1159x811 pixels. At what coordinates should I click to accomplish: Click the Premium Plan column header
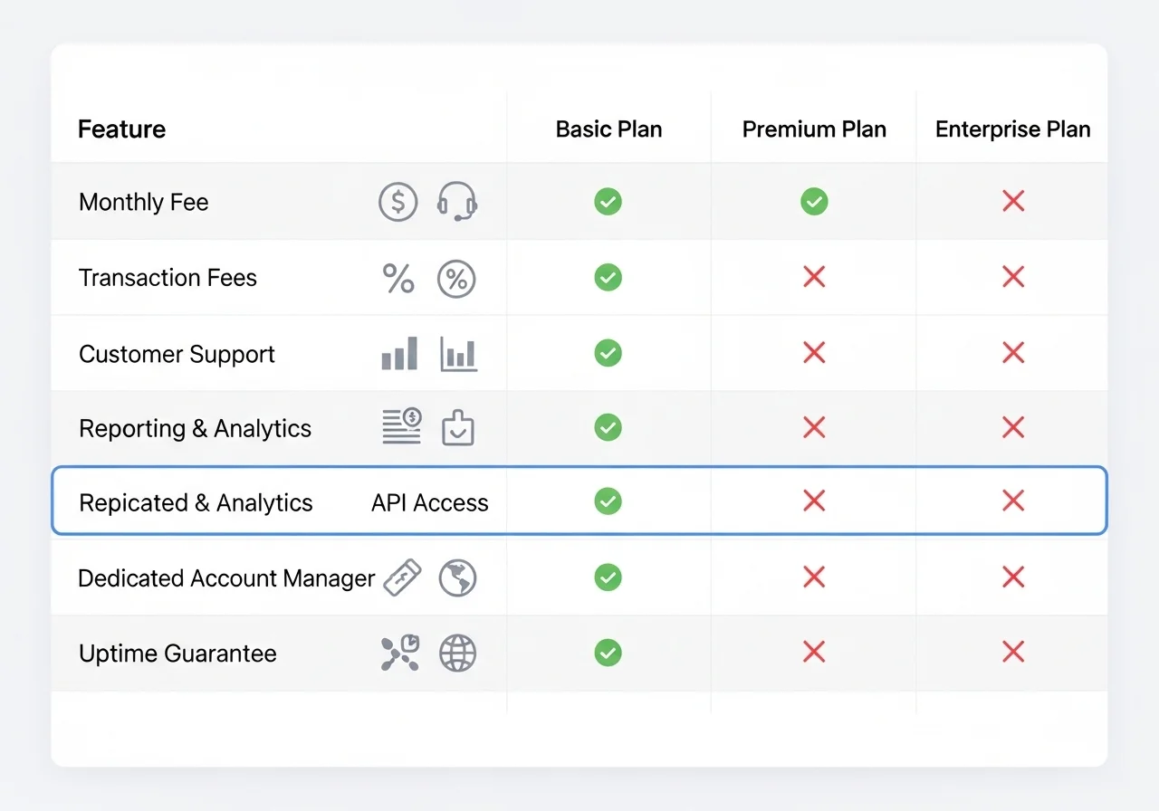(814, 129)
